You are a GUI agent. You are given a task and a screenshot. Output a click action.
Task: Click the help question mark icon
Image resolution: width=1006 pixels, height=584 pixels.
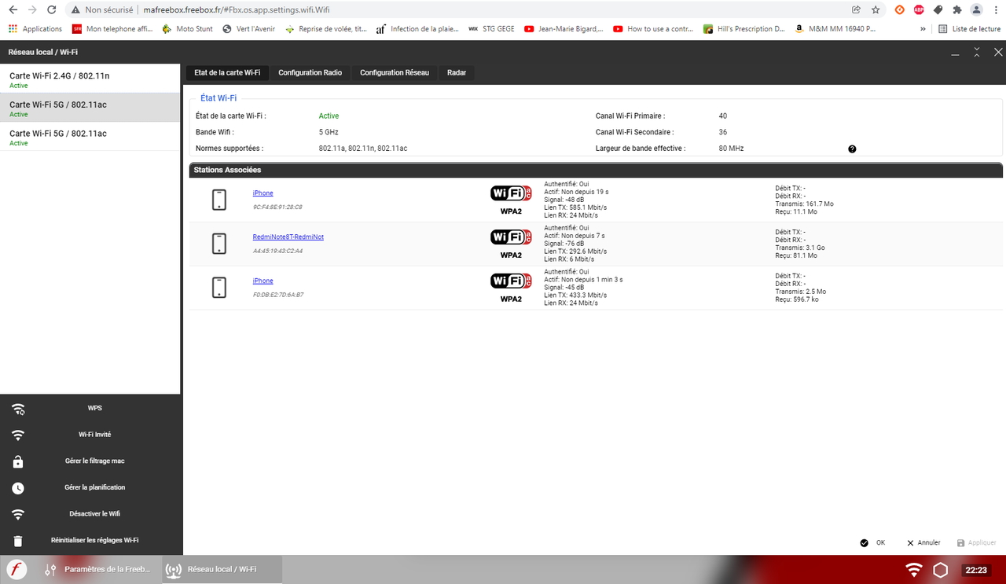point(852,149)
